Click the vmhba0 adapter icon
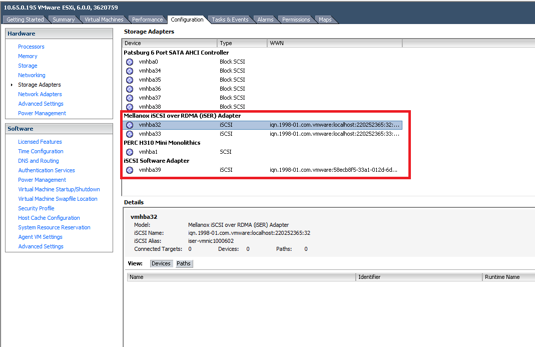Image resolution: width=535 pixels, height=347 pixels. [130, 62]
